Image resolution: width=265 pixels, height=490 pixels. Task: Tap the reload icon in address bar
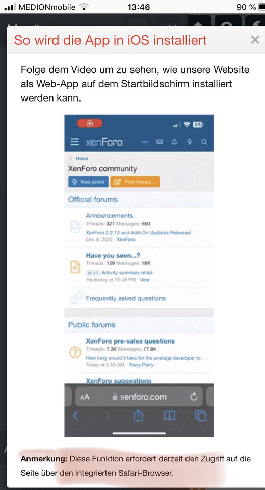(194, 397)
